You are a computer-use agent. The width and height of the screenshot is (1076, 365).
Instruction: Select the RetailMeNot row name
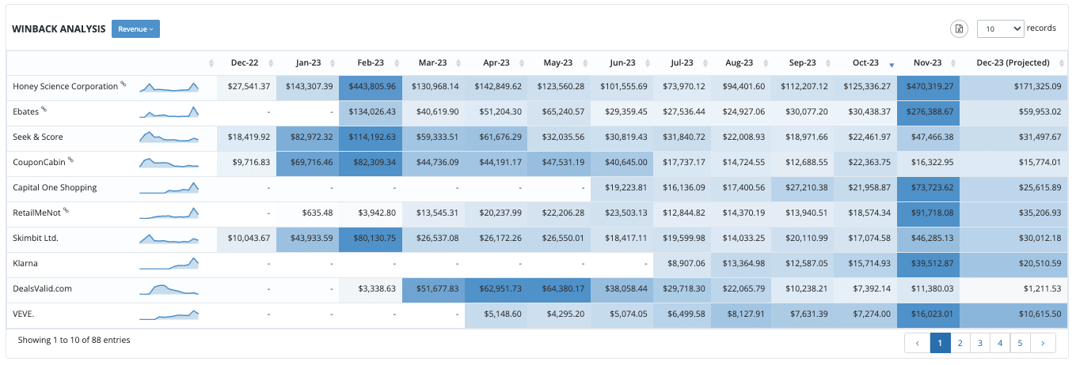tap(37, 213)
